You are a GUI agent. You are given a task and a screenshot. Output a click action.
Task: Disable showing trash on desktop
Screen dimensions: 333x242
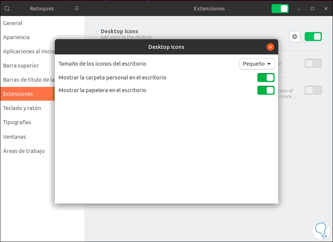click(266, 90)
